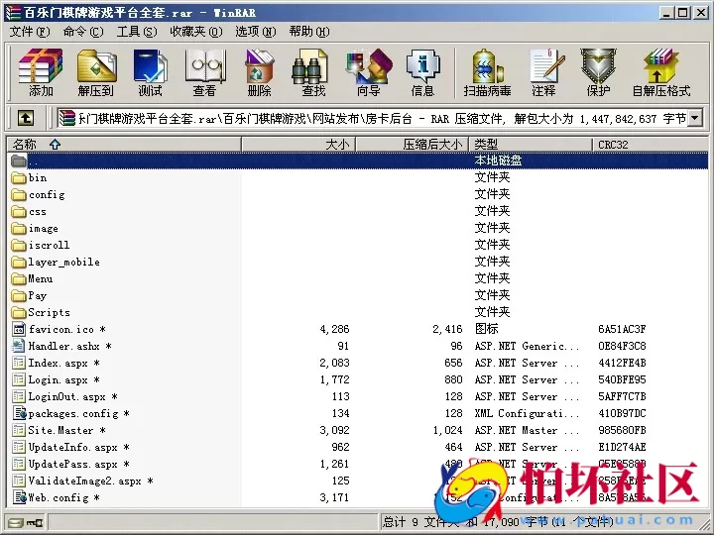Click the 解压到 (Extract to) toolbar icon

coord(96,72)
